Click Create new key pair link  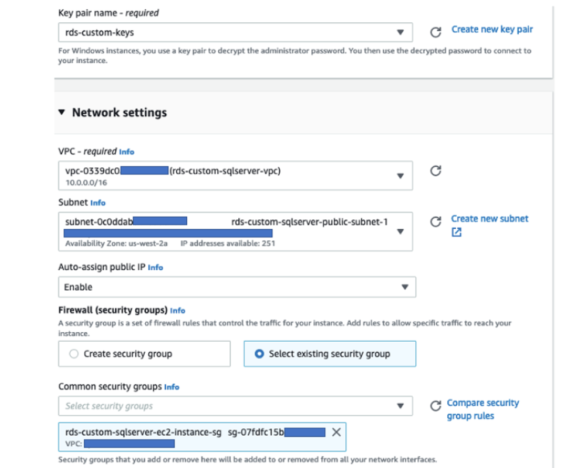tap(492, 29)
